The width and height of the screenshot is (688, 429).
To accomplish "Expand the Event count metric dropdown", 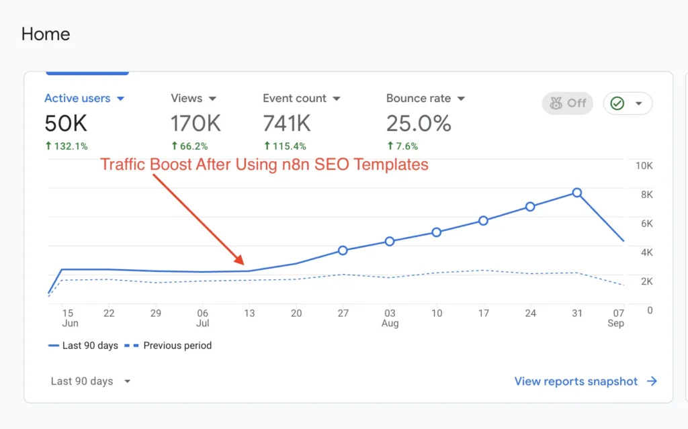I will (337, 99).
